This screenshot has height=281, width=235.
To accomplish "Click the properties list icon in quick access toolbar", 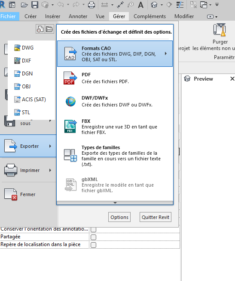I will pos(12,5).
